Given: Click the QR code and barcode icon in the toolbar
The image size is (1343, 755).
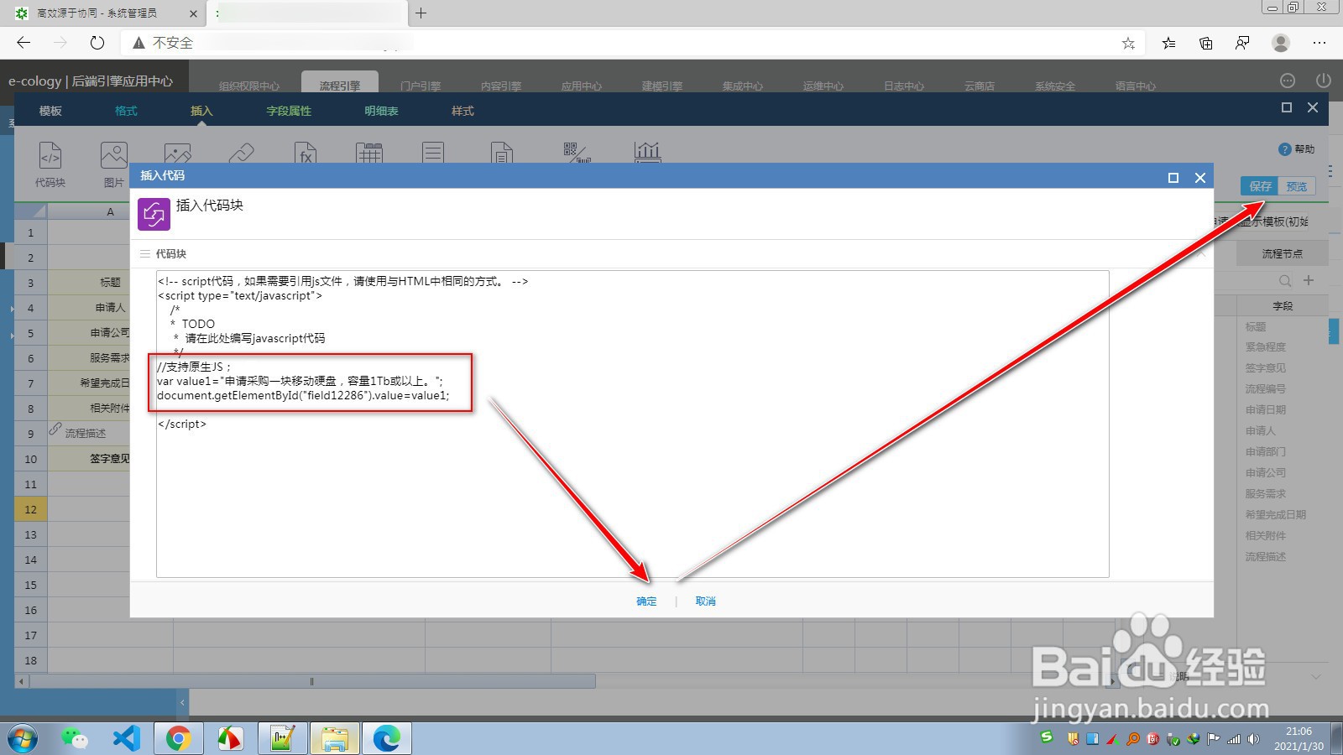Looking at the screenshot, I should (577, 153).
